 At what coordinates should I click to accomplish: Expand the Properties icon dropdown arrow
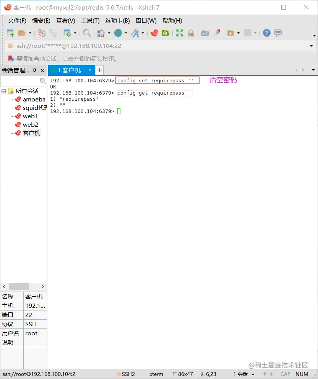[x=75, y=33]
